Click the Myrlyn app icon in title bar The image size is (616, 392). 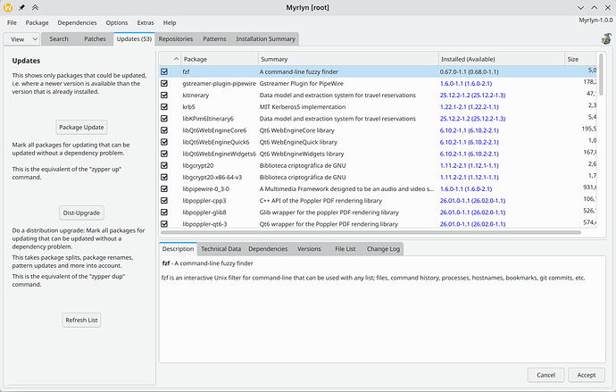coord(9,7)
